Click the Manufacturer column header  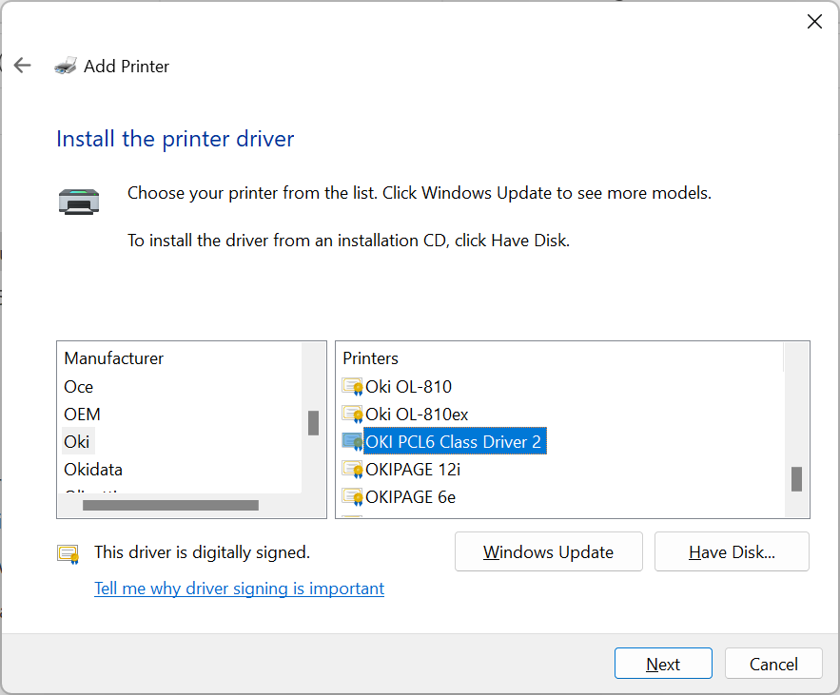pos(113,357)
